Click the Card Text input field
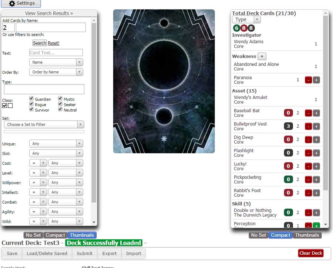The image size is (333, 268). click(56, 52)
